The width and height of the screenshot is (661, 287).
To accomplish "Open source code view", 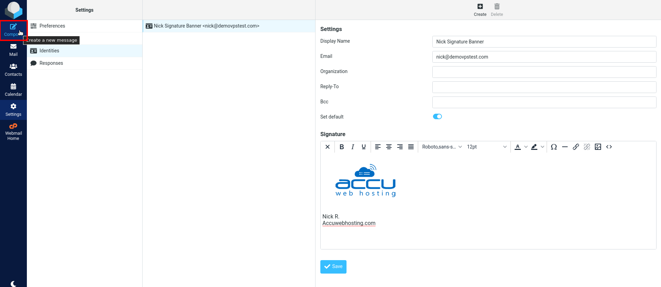I will pyautogui.click(x=609, y=147).
